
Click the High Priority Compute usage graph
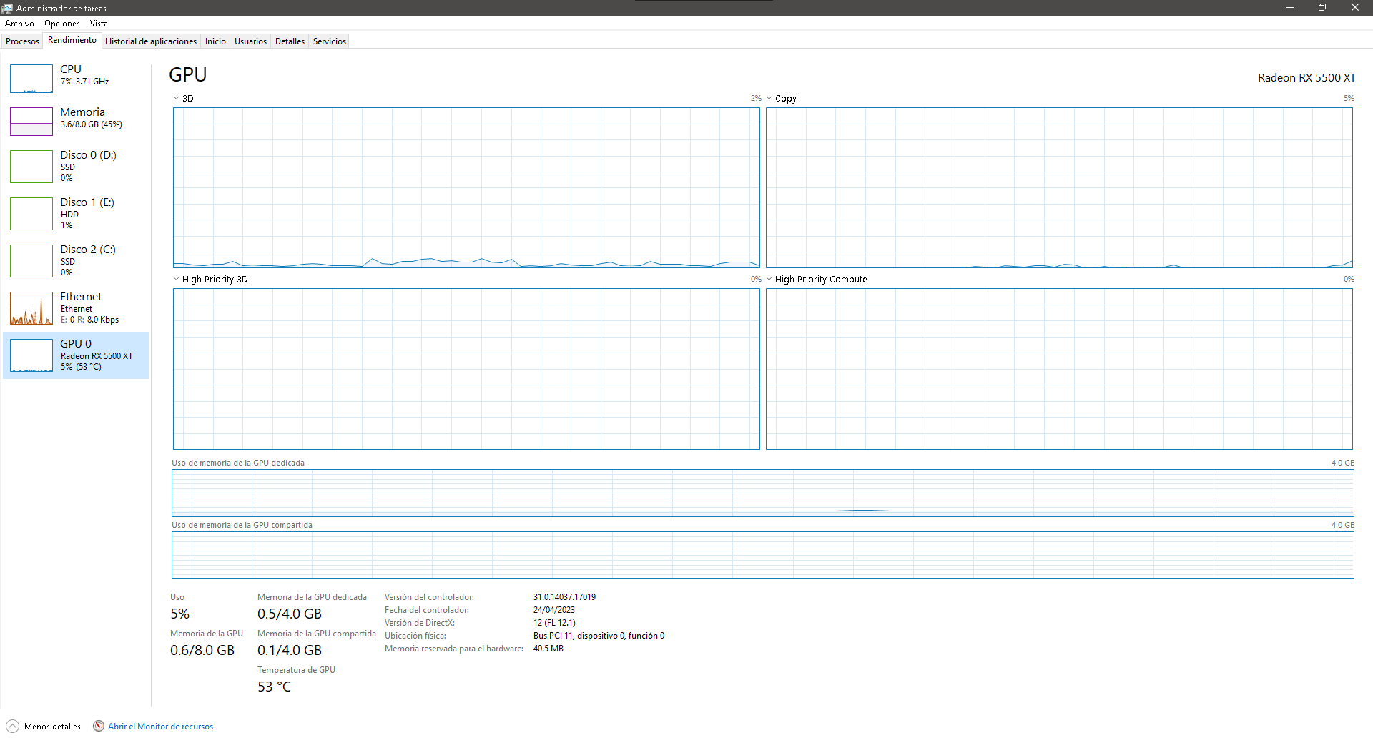(x=1059, y=369)
